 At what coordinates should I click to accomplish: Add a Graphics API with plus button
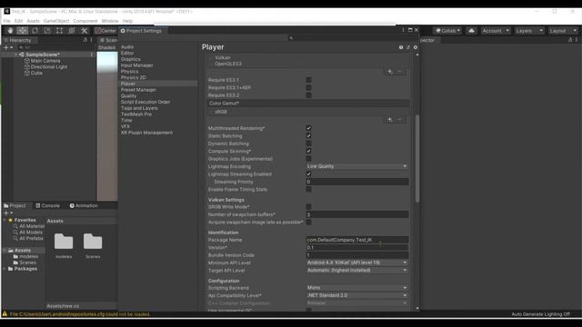(x=390, y=71)
